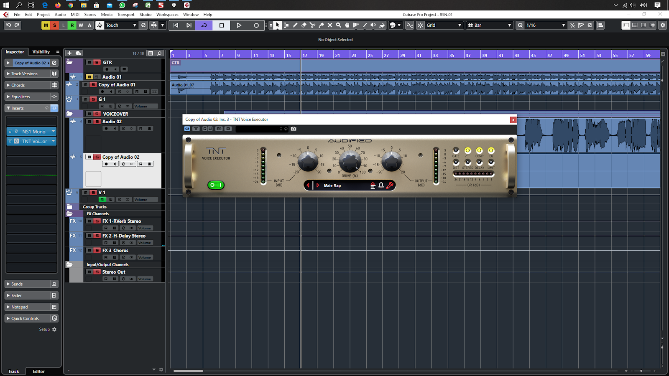
Task: Toggle the GATE module button
Action: click(x=456, y=150)
